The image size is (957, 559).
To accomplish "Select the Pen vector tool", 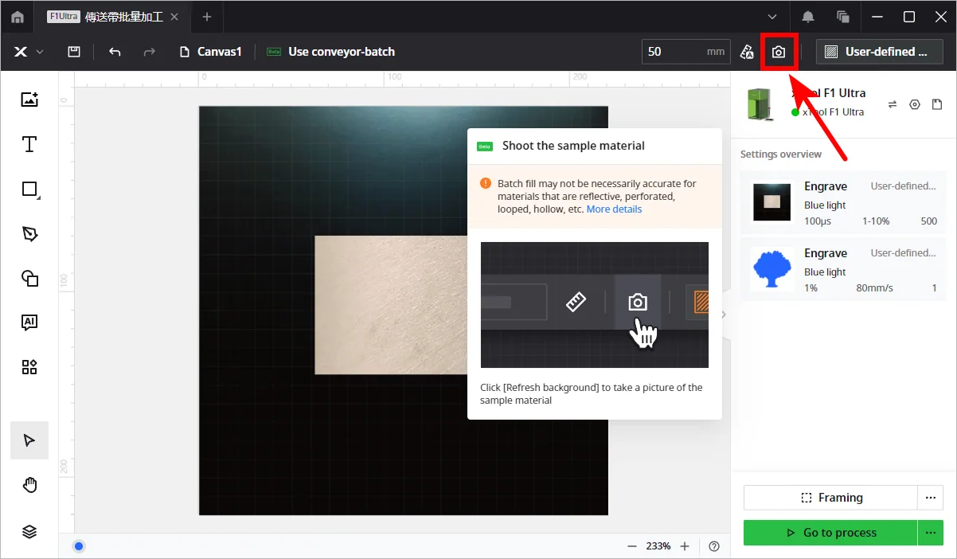I will coord(29,233).
